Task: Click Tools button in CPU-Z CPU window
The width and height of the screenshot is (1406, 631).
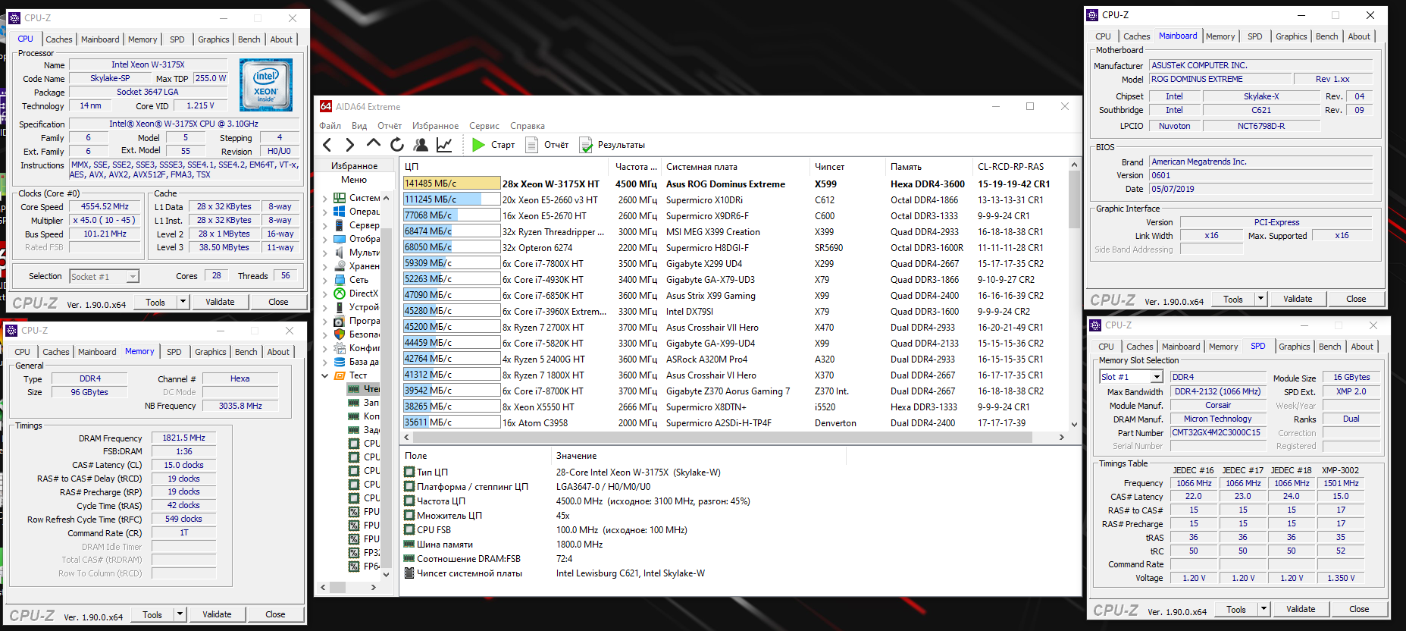Action: tap(155, 302)
